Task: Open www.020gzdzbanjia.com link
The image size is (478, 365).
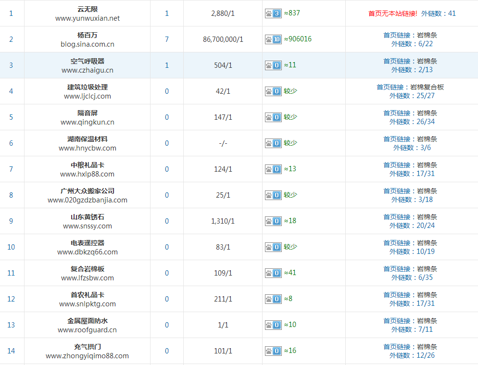Action: 88,200
